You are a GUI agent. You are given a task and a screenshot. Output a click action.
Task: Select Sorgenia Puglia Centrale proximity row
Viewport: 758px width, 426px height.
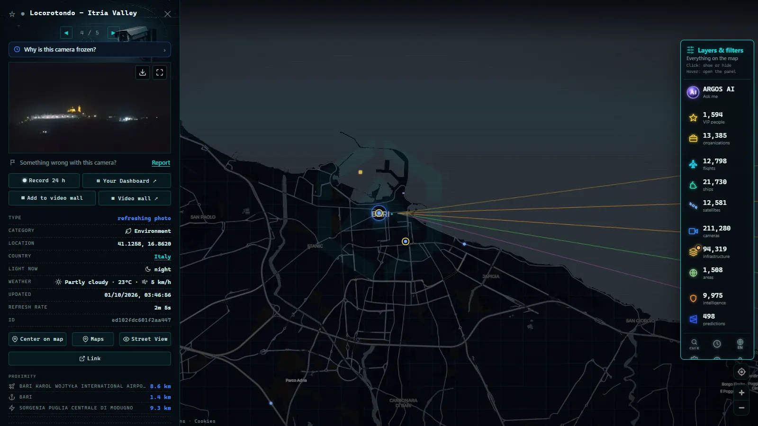click(90, 408)
